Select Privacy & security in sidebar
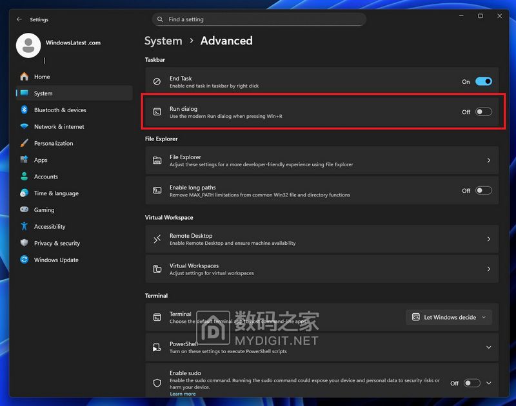This screenshot has width=516, height=406. pos(74,243)
